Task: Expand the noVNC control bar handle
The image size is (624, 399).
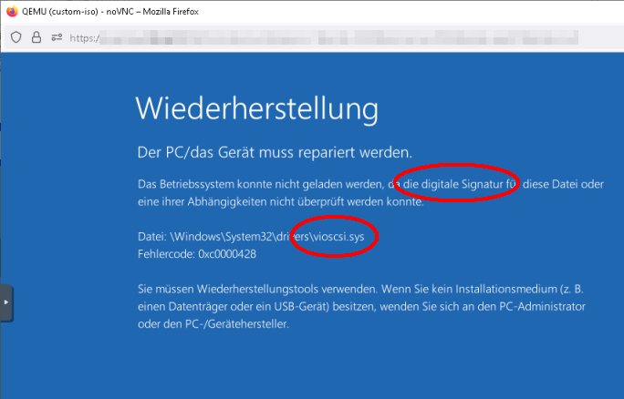Action: pyautogui.click(x=6, y=302)
